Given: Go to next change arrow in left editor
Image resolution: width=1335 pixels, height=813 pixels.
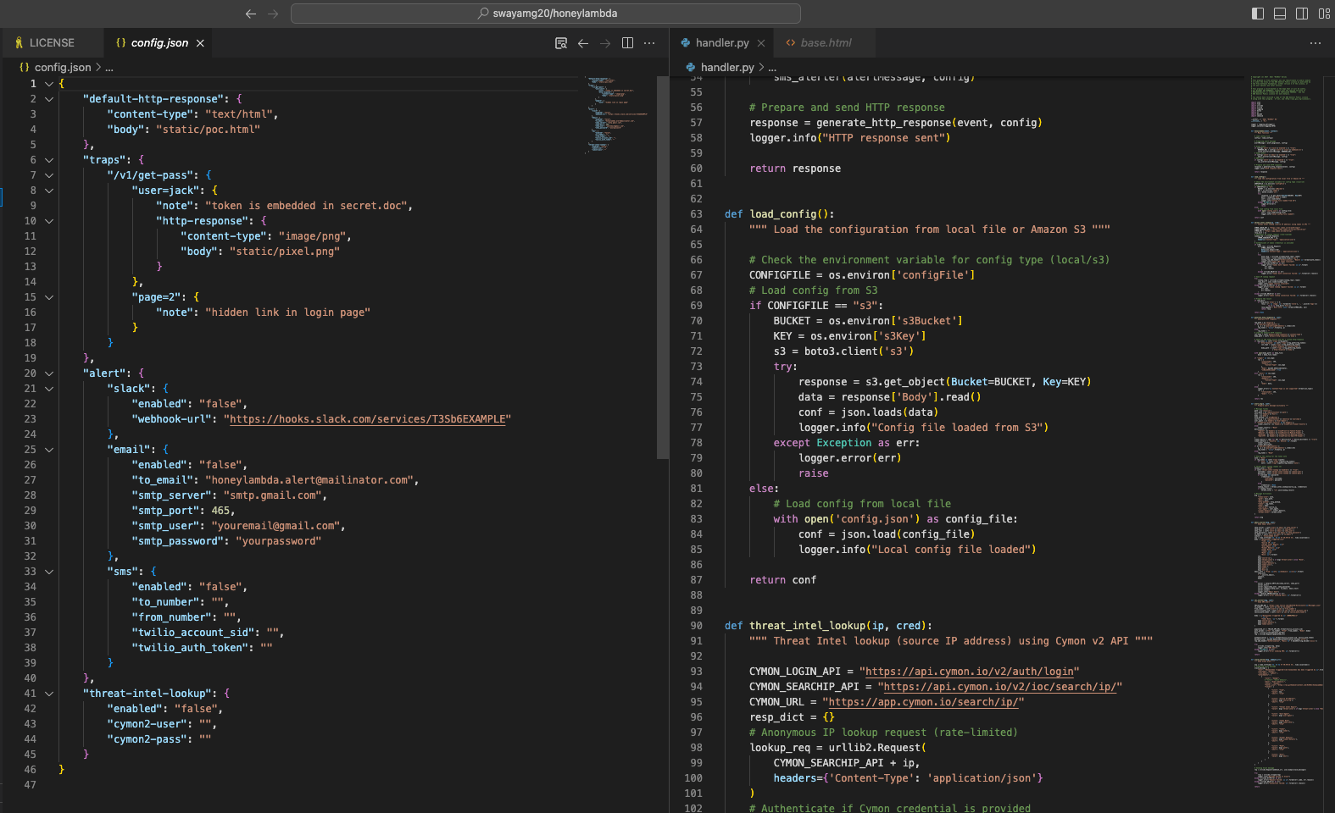Looking at the screenshot, I should coord(605,43).
